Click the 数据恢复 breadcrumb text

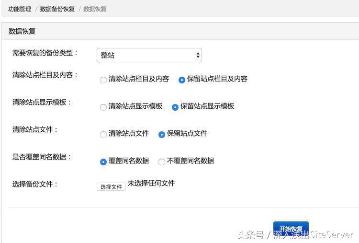point(95,9)
